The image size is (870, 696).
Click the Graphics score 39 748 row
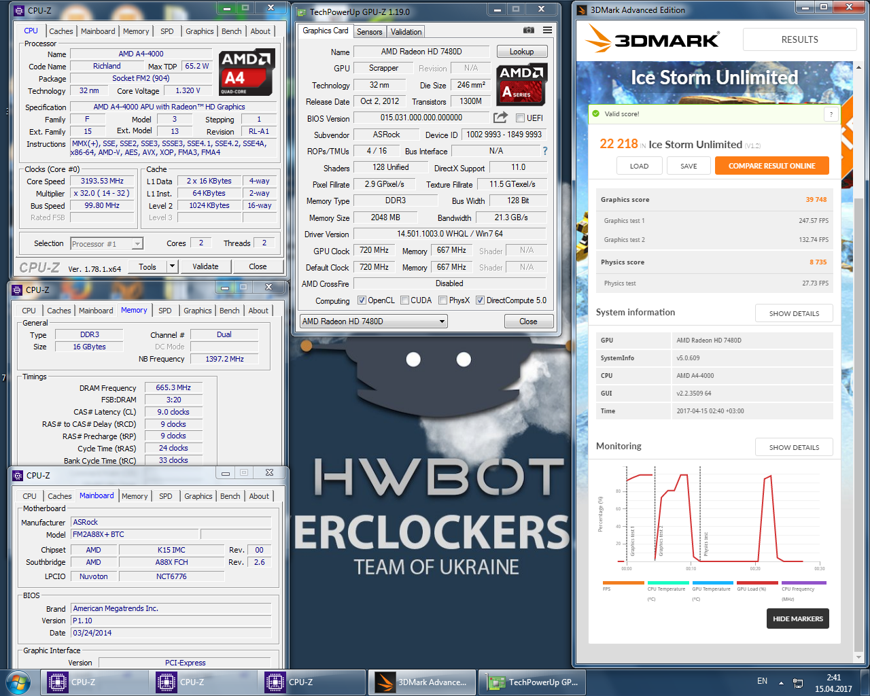pos(714,200)
